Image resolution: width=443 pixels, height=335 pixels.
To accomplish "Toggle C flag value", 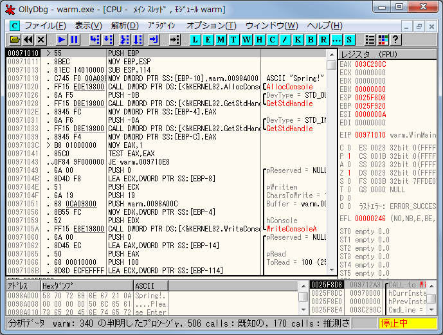I will tap(349, 147).
